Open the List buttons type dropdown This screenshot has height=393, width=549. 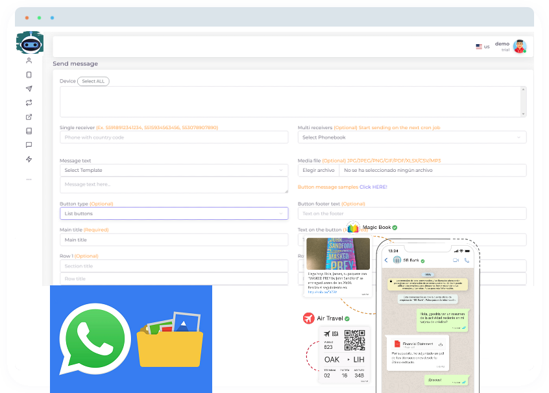[x=174, y=213]
